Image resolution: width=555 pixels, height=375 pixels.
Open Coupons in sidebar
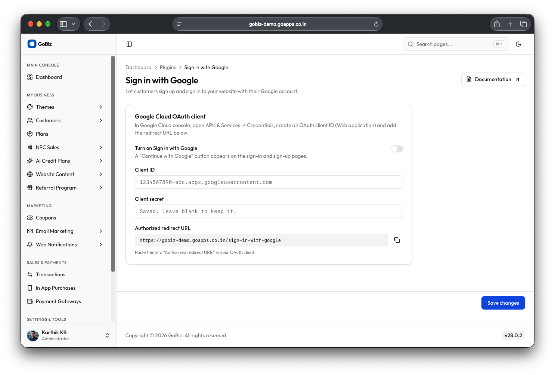coord(65,218)
